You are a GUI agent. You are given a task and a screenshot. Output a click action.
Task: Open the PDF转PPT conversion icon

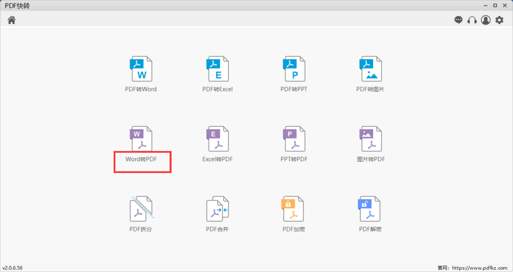(294, 69)
